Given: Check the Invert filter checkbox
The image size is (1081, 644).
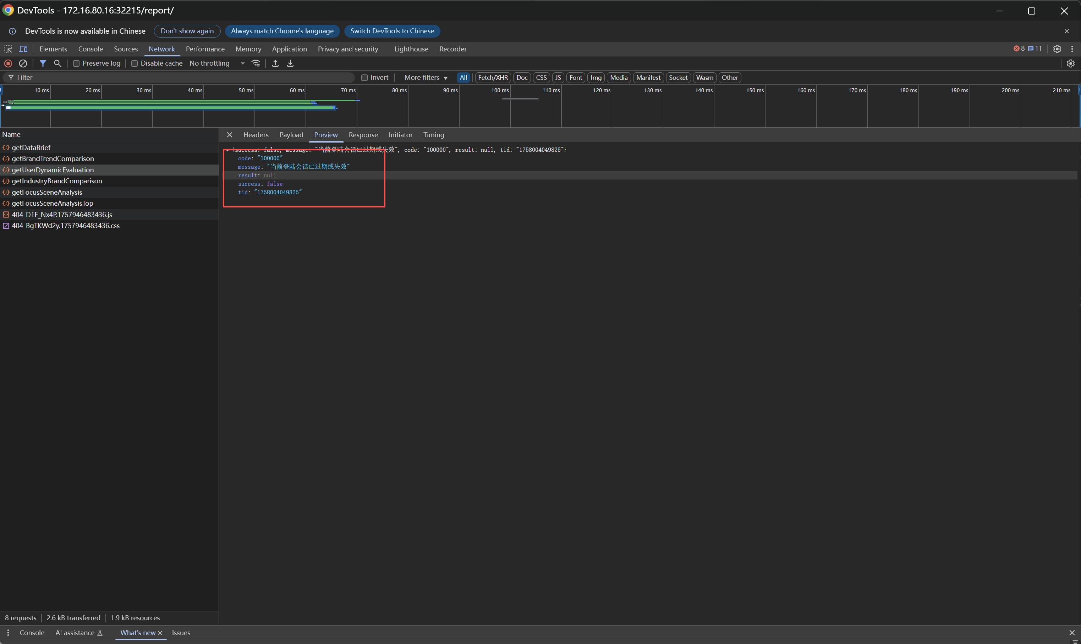Looking at the screenshot, I should [364, 78].
